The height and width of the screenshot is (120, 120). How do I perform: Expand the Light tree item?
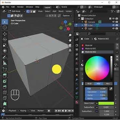coord(82,29)
